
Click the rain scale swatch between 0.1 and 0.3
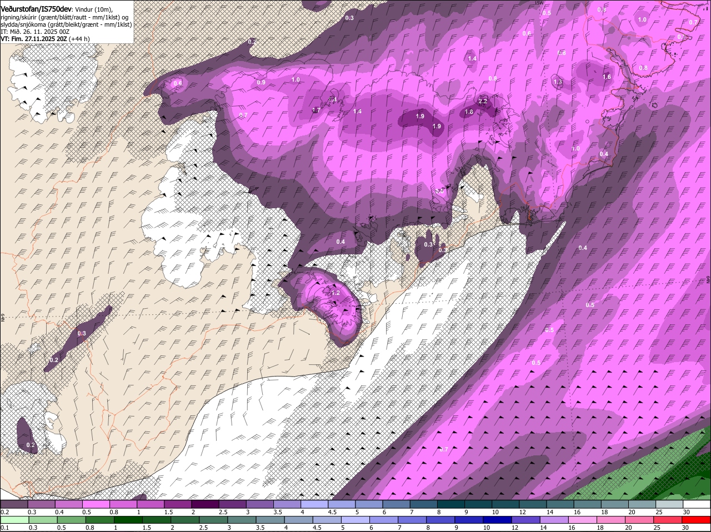pos(14,520)
